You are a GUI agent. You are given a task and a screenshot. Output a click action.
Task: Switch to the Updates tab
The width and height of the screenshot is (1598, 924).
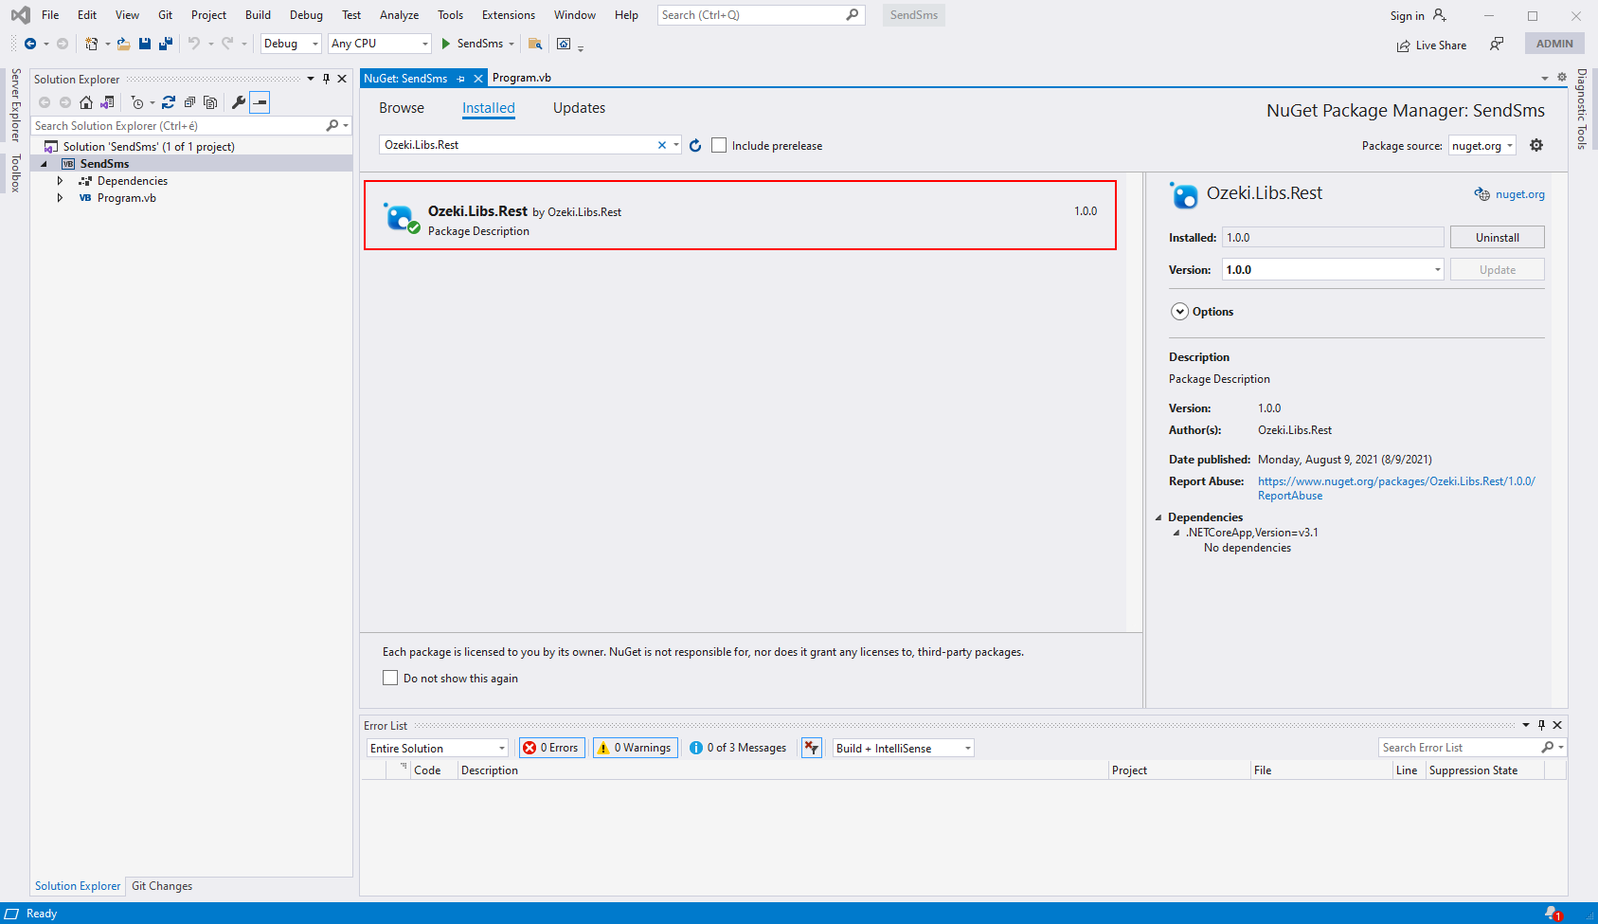579,108
